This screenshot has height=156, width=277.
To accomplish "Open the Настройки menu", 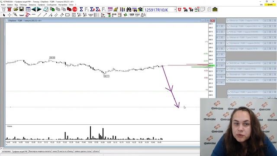I will (63, 5).
